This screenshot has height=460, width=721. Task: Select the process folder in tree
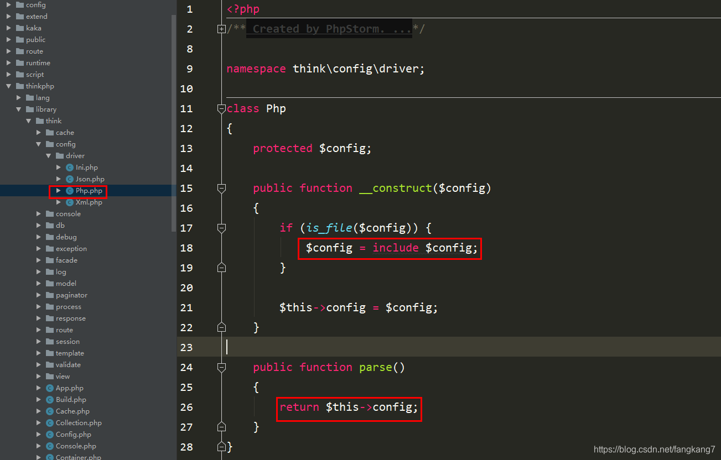[69, 307]
